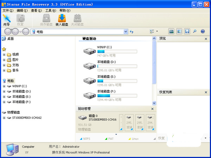This screenshot has height=158, width=211.
Task: Open help with the question mark icon
Action: tap(203, 32)
